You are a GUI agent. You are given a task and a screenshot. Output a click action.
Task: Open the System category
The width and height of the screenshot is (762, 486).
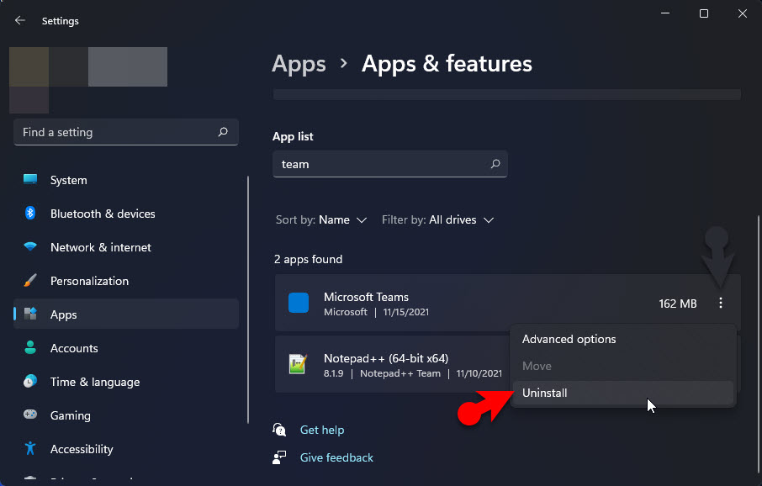(126, 180)
